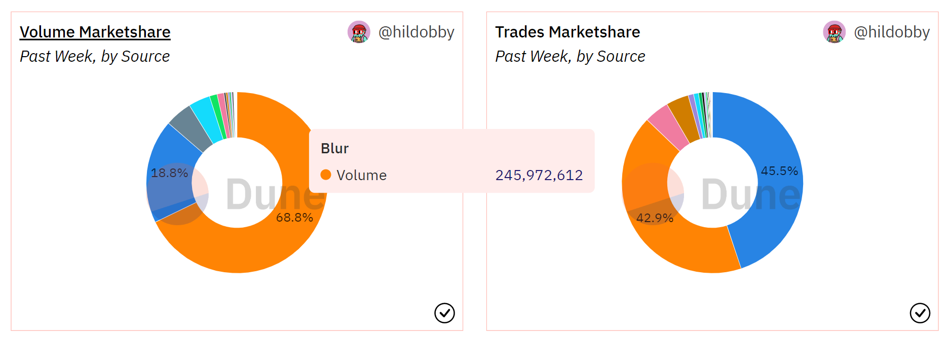Click the hildobby avatar on Volume Marketshare card

tap(359, 32)
